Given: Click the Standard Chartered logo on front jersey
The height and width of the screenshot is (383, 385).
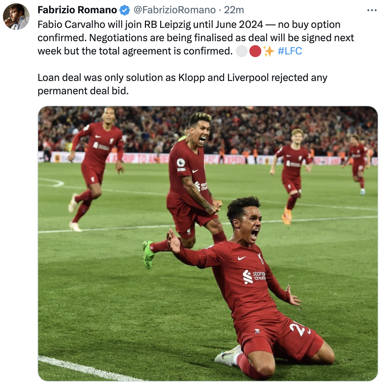Looking at the screenshot, I should coord(254,276).
